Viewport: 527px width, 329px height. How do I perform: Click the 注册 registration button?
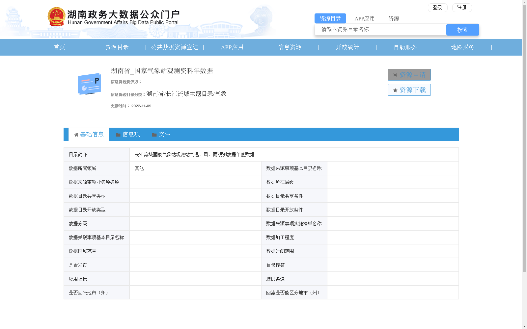click(462, 7)
